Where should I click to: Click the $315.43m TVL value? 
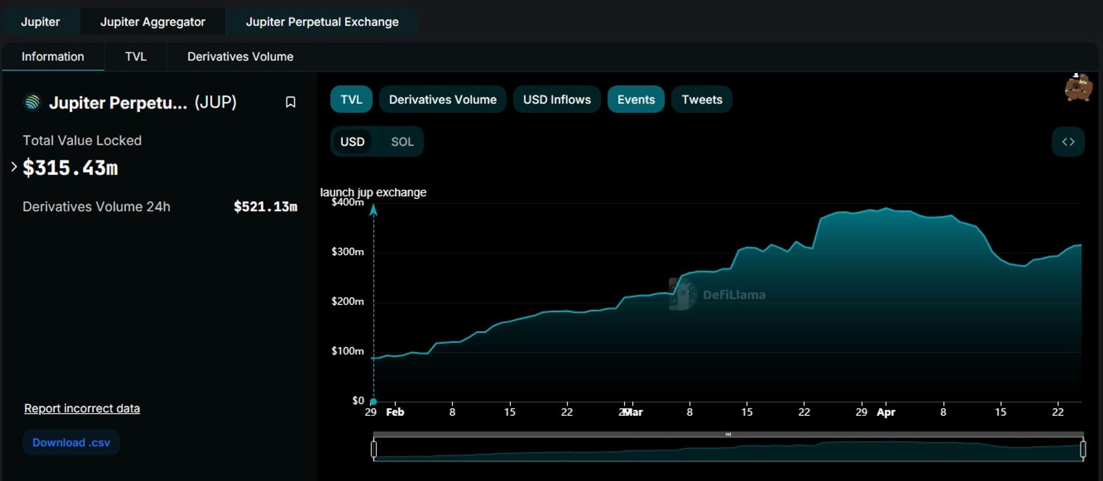pyautogui.click(x=70, y=168)
